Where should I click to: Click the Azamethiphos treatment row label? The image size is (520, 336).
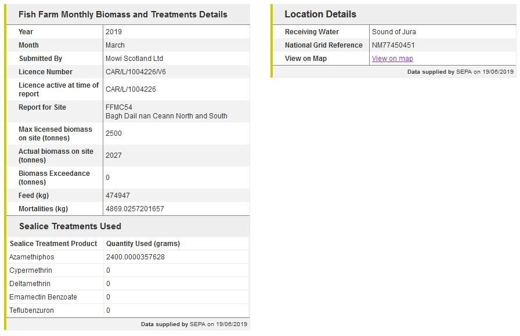click(x=32, y=257)
